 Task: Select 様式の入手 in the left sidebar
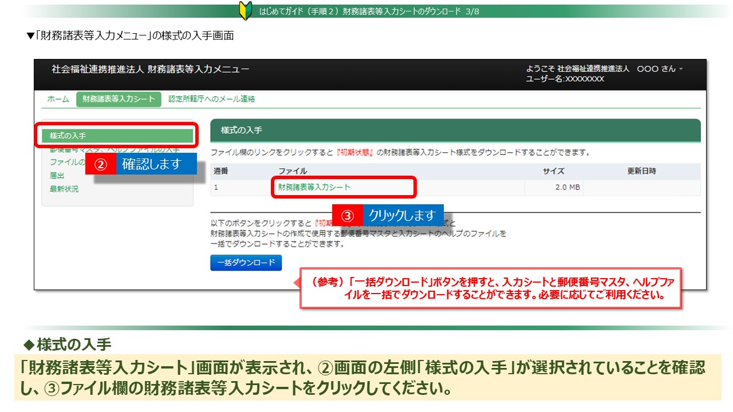(x=117, y=136)
